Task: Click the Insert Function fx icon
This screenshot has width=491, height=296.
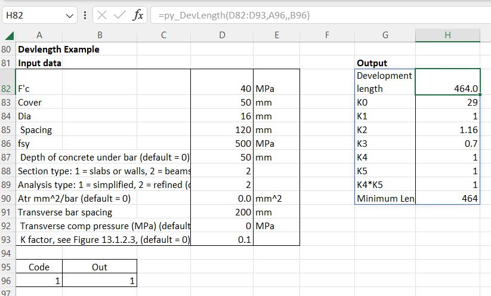Action: point(138,16)
